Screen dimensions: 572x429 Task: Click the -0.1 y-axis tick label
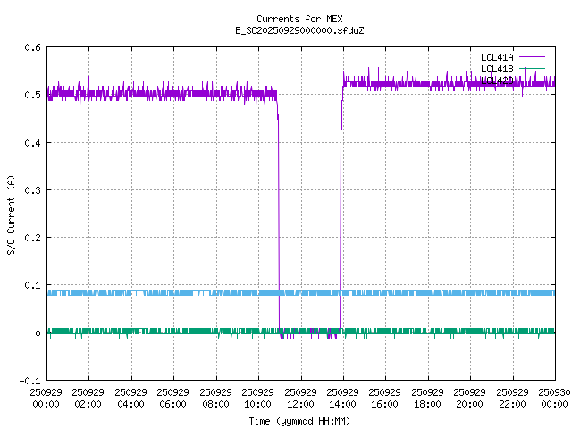tap(28, 381)
